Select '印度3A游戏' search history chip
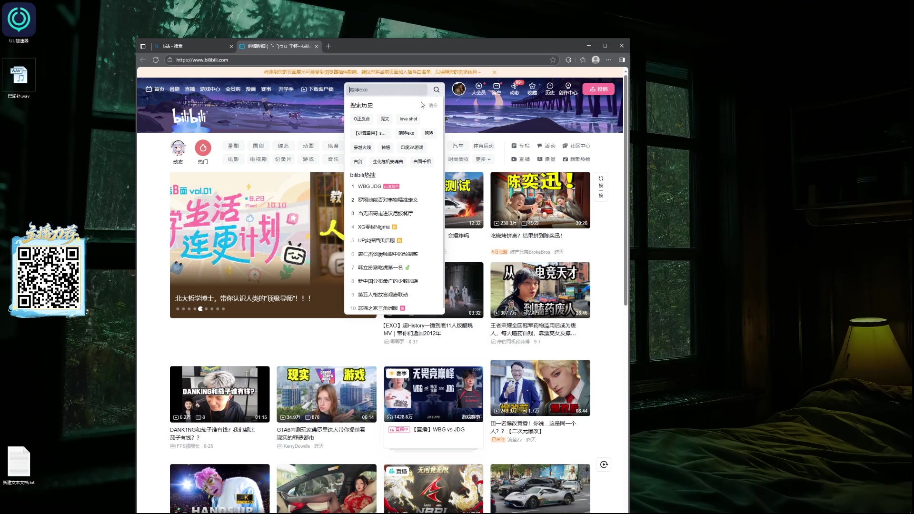The width and height of the screenshot is (914, 514). click(x=412, y=148)
